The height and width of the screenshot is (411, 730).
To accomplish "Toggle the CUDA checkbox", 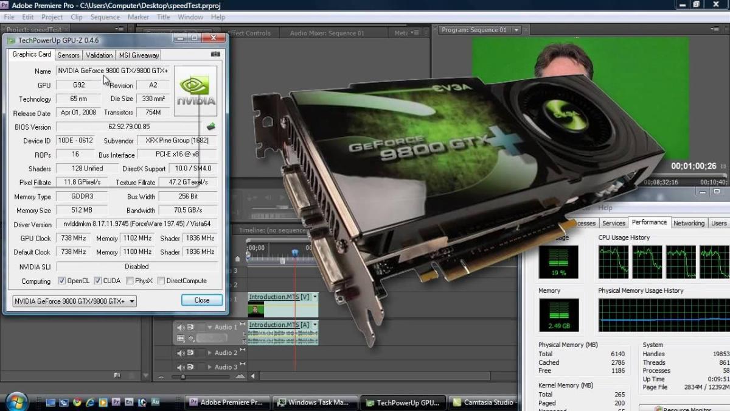I will pyautogui.click(x=97, y=281).
